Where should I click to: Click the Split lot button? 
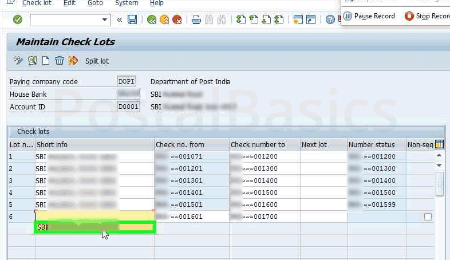pos(97,61)
